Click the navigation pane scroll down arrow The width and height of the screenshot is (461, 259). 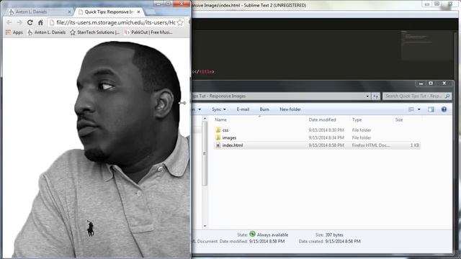[x=205, y=226]
